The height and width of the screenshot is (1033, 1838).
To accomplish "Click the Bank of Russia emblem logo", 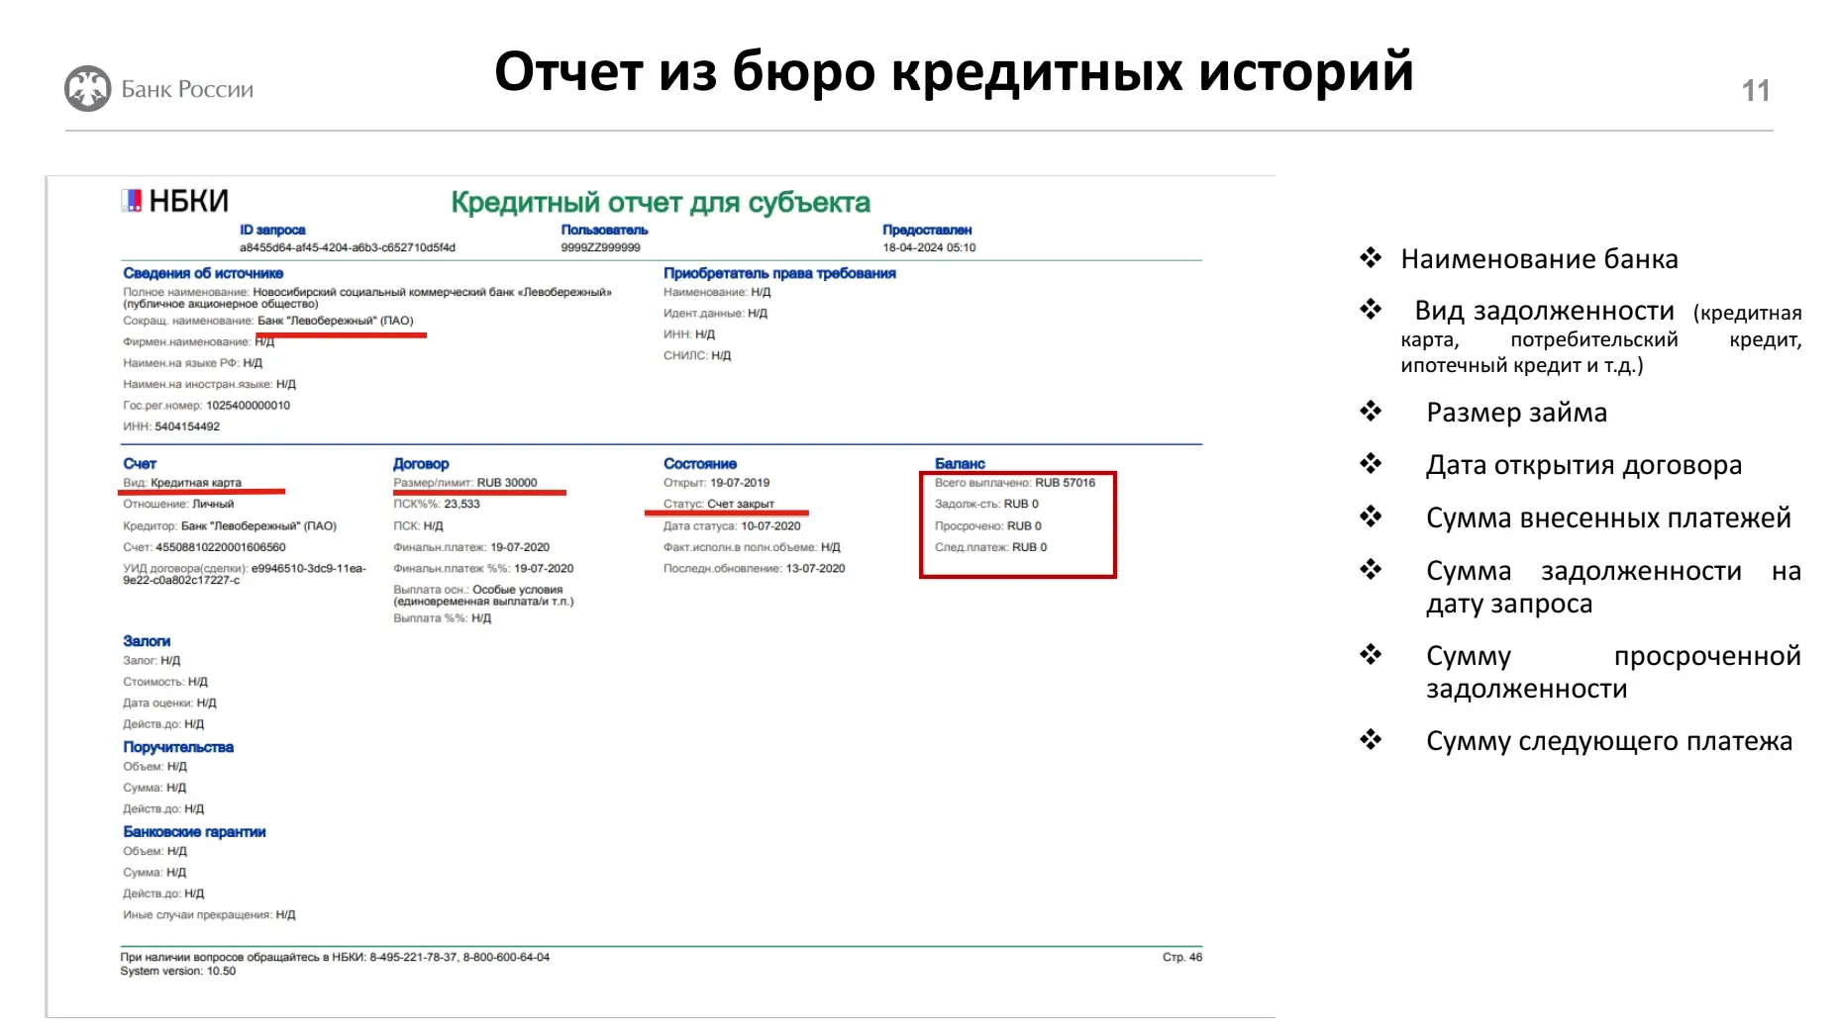I will coord(87,88).
